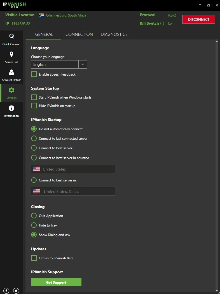Expand the language dropdown arrow
Screen dimensions: 220x294
(x=83, y=64)
